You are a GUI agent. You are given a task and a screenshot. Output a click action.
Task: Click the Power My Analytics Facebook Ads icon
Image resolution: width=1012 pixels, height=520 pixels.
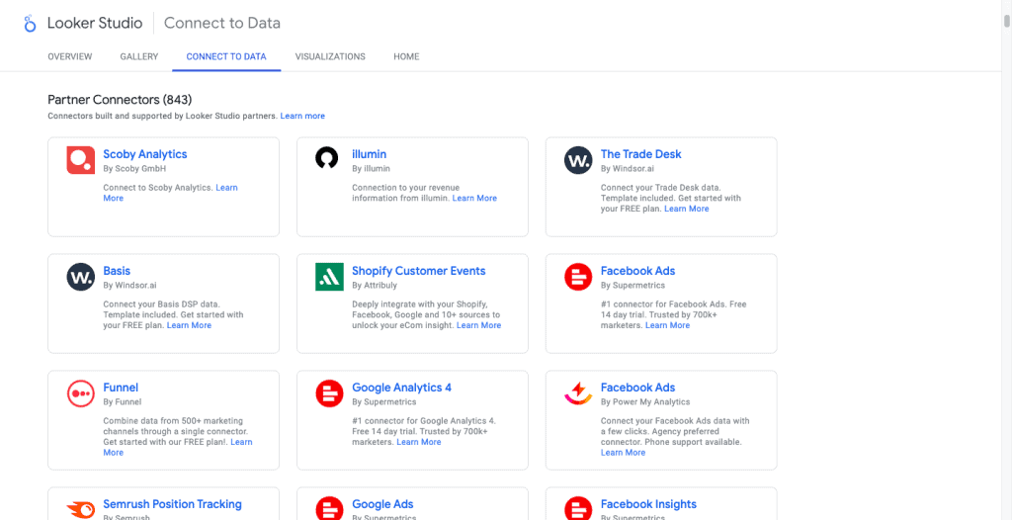tap(578, 393)
